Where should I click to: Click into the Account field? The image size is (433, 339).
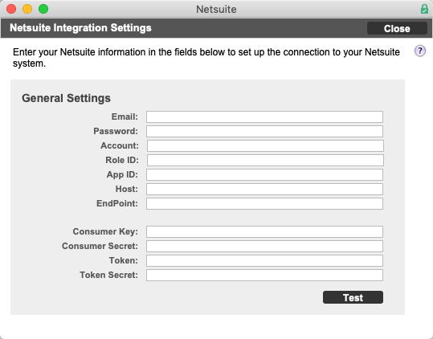click(x=265, y=145)
